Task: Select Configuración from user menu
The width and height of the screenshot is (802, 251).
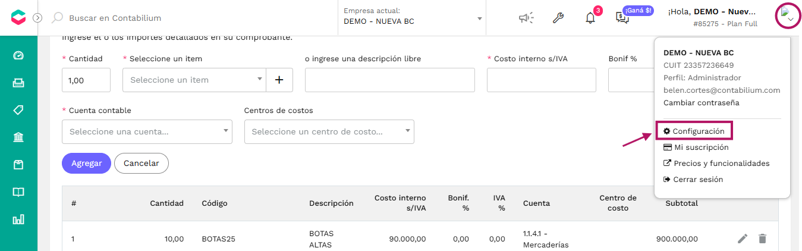Action: pyautogui.click(x=694, y=131)
